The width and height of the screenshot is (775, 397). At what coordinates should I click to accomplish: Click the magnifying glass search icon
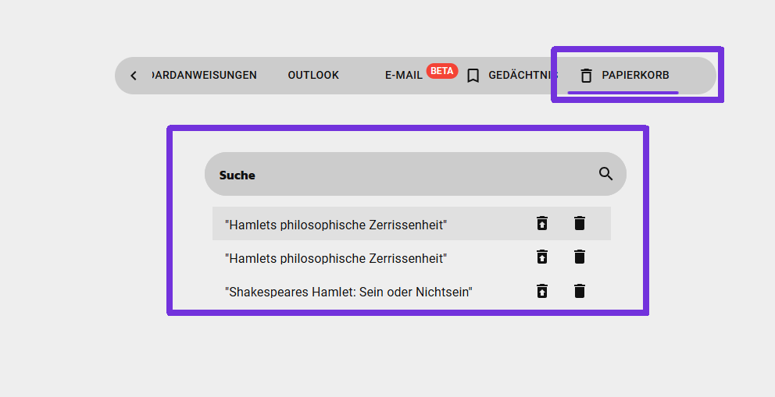(x=606, y=174)
